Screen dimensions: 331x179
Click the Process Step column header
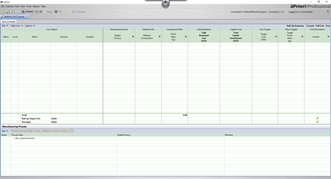point(64,135)
